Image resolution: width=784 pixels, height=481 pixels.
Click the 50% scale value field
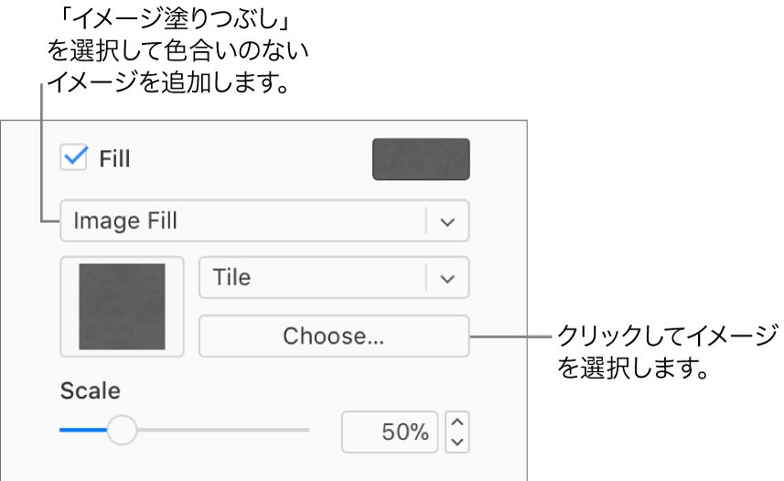pos(390,432)
